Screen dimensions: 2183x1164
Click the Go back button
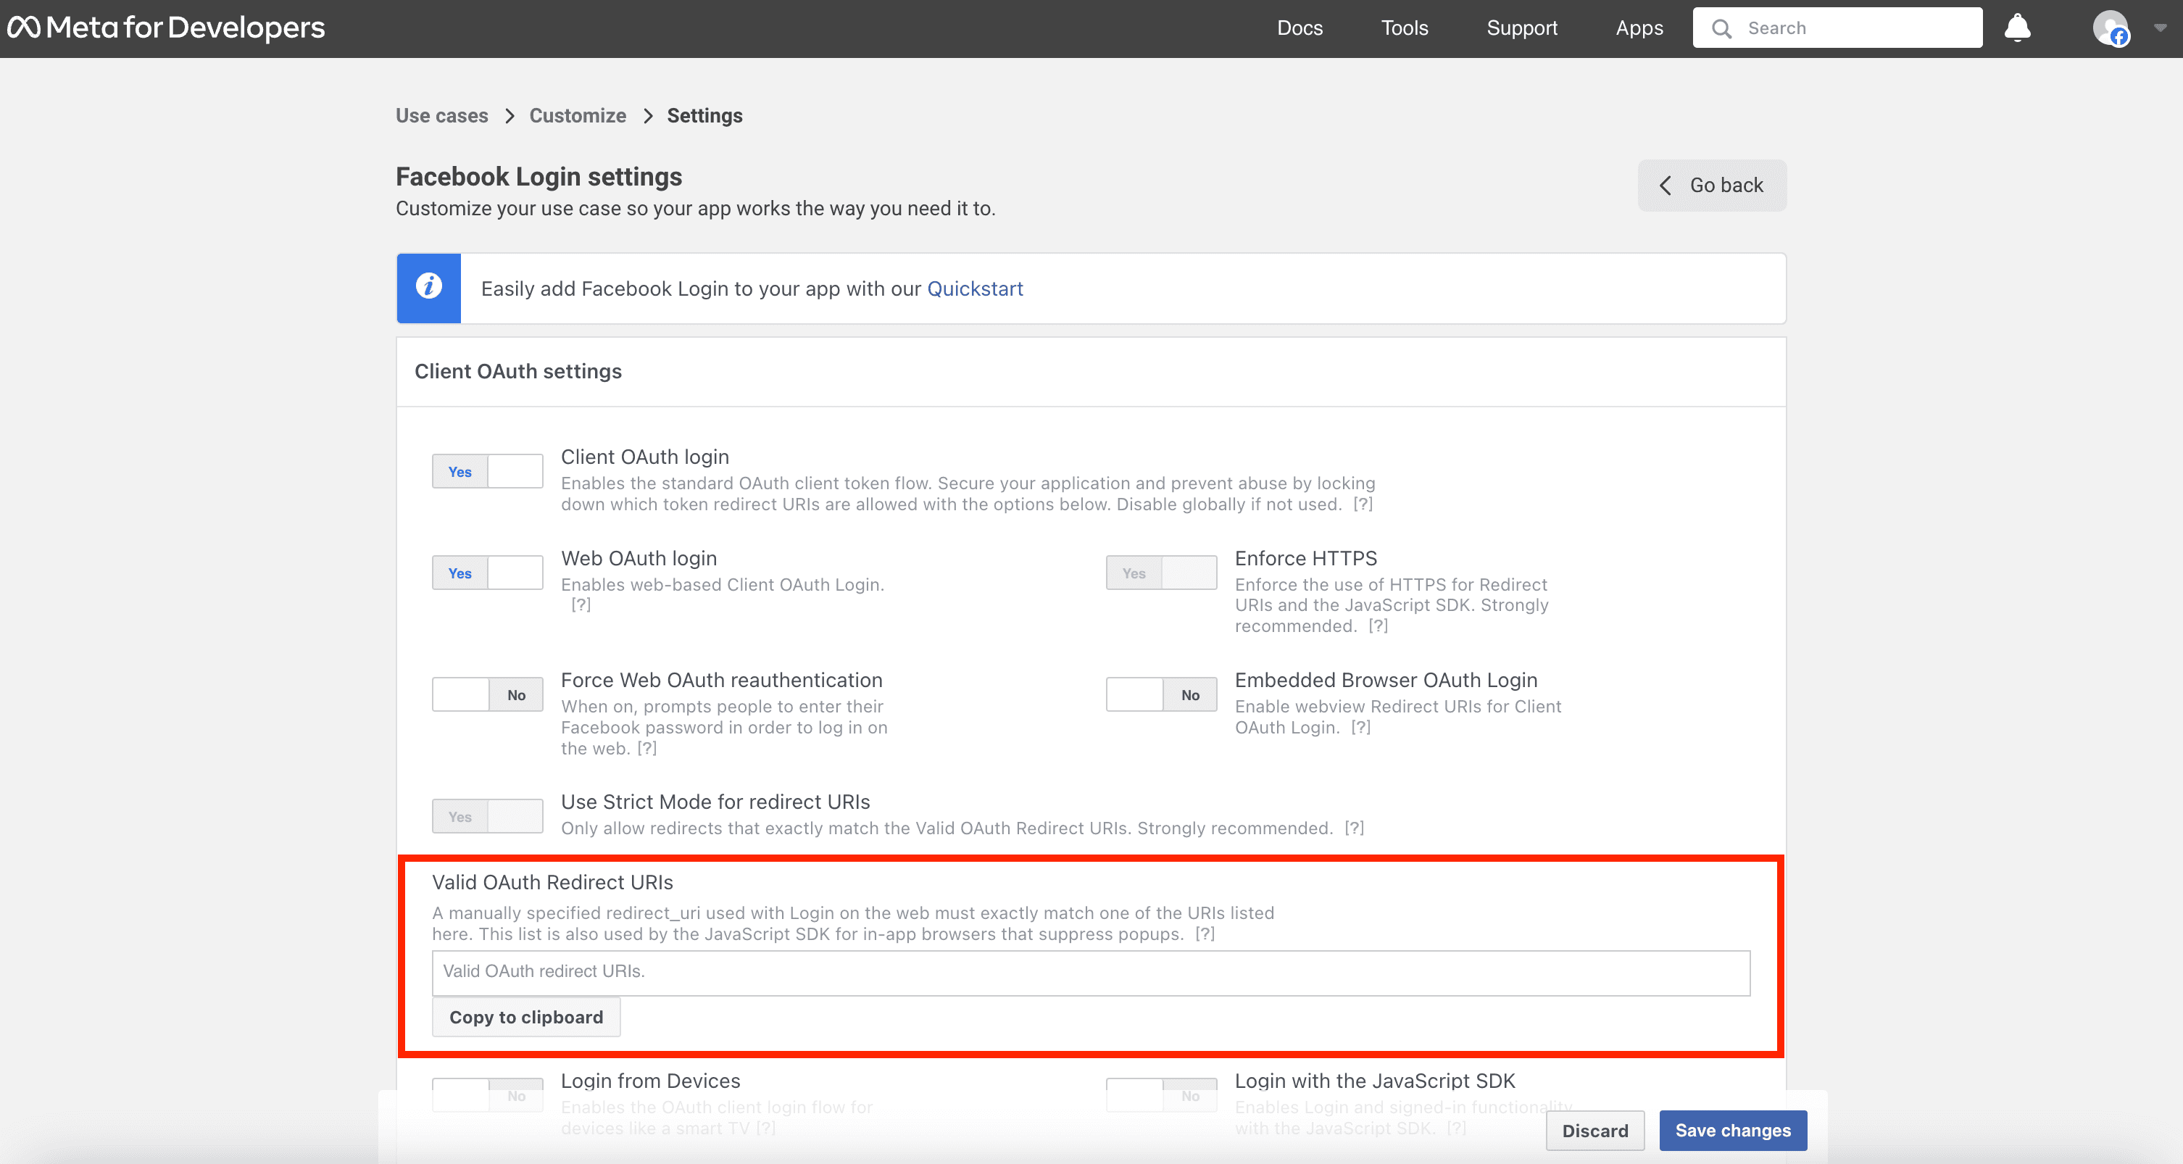click(x=1712, y=186)
